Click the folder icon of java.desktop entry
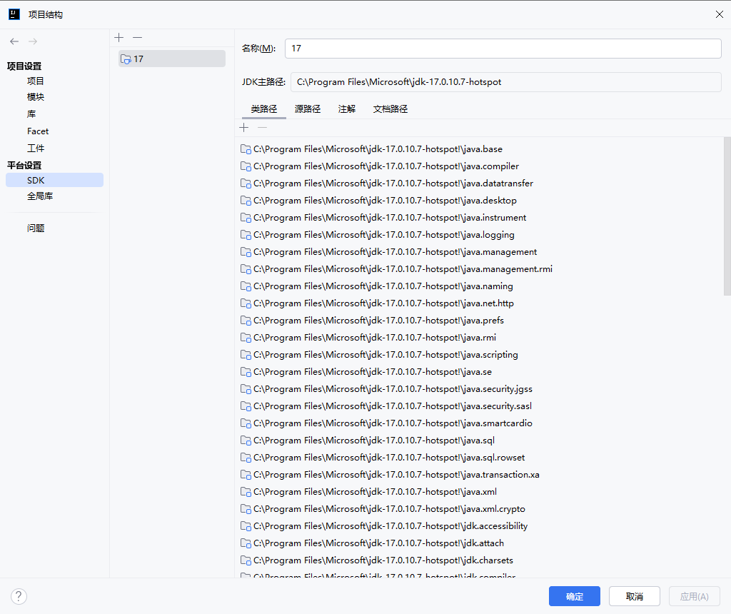This screenshot has width=731, height=614. coord(246,201)
